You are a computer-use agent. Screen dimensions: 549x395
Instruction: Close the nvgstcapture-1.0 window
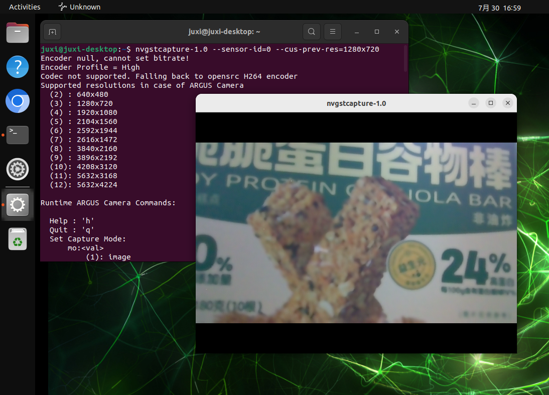coord(508,103)
